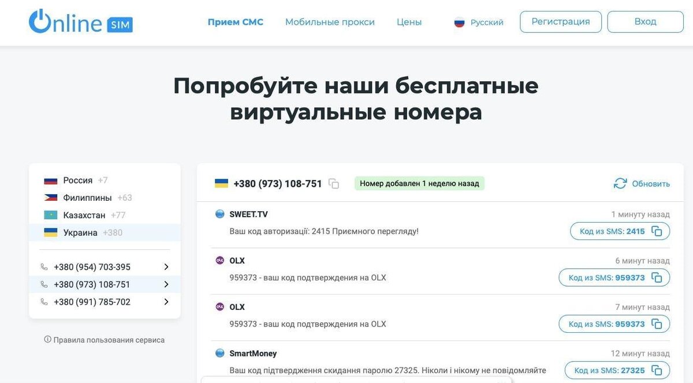
Task: Click the Philippines flag icon
Action: point(51,197)
